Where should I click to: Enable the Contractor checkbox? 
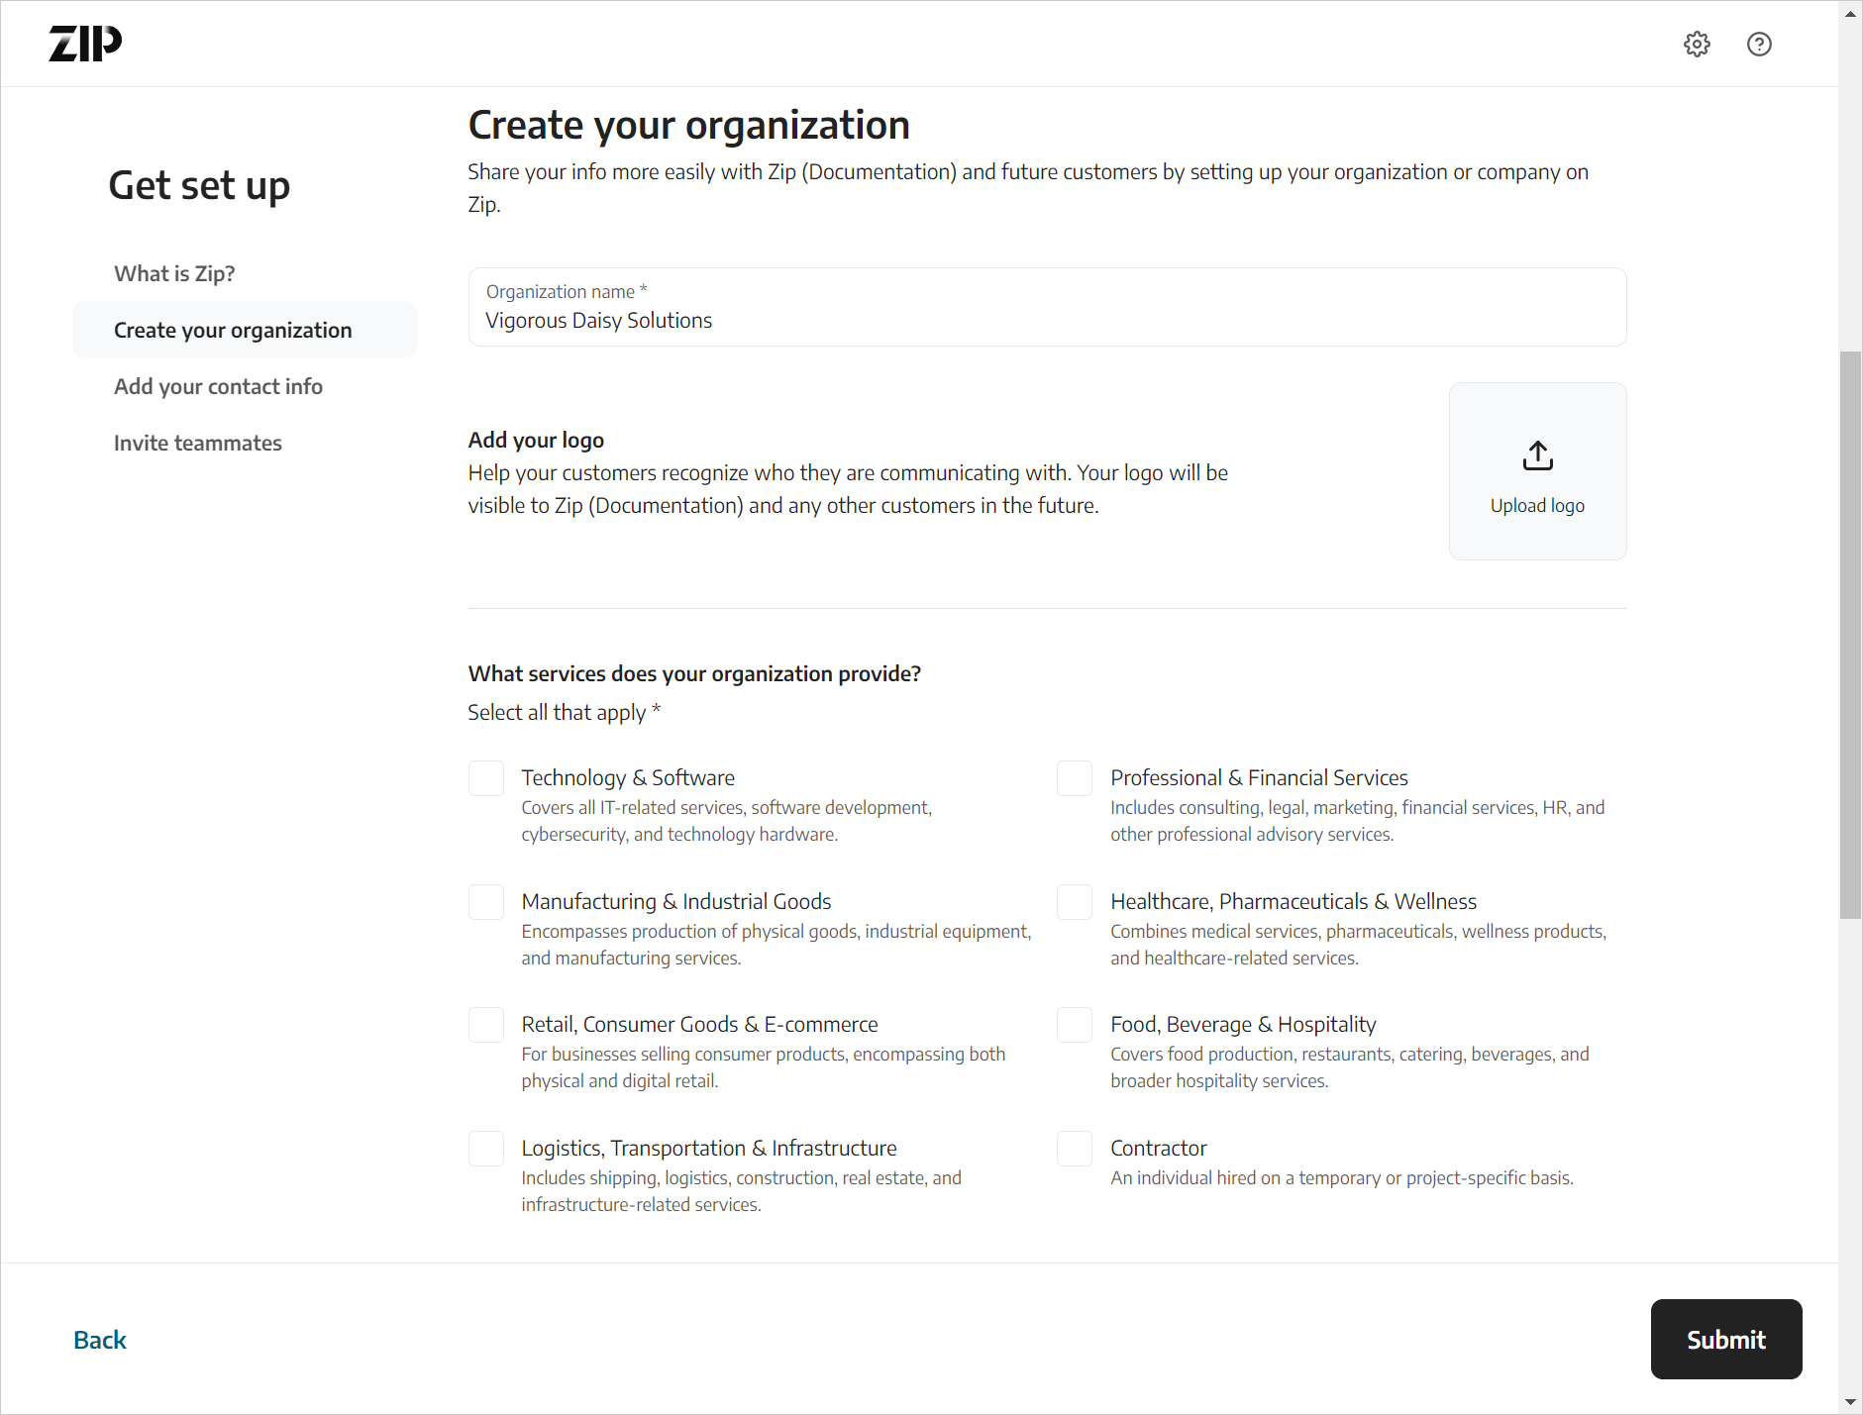coord(1074,1149)
